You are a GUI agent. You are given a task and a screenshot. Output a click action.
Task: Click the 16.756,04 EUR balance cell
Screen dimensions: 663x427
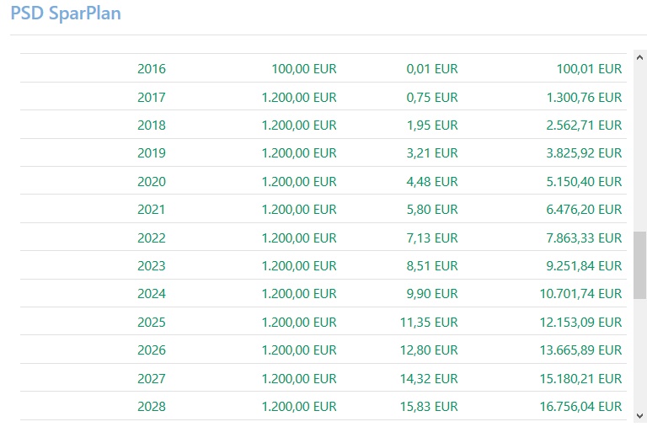coord(580,407)
